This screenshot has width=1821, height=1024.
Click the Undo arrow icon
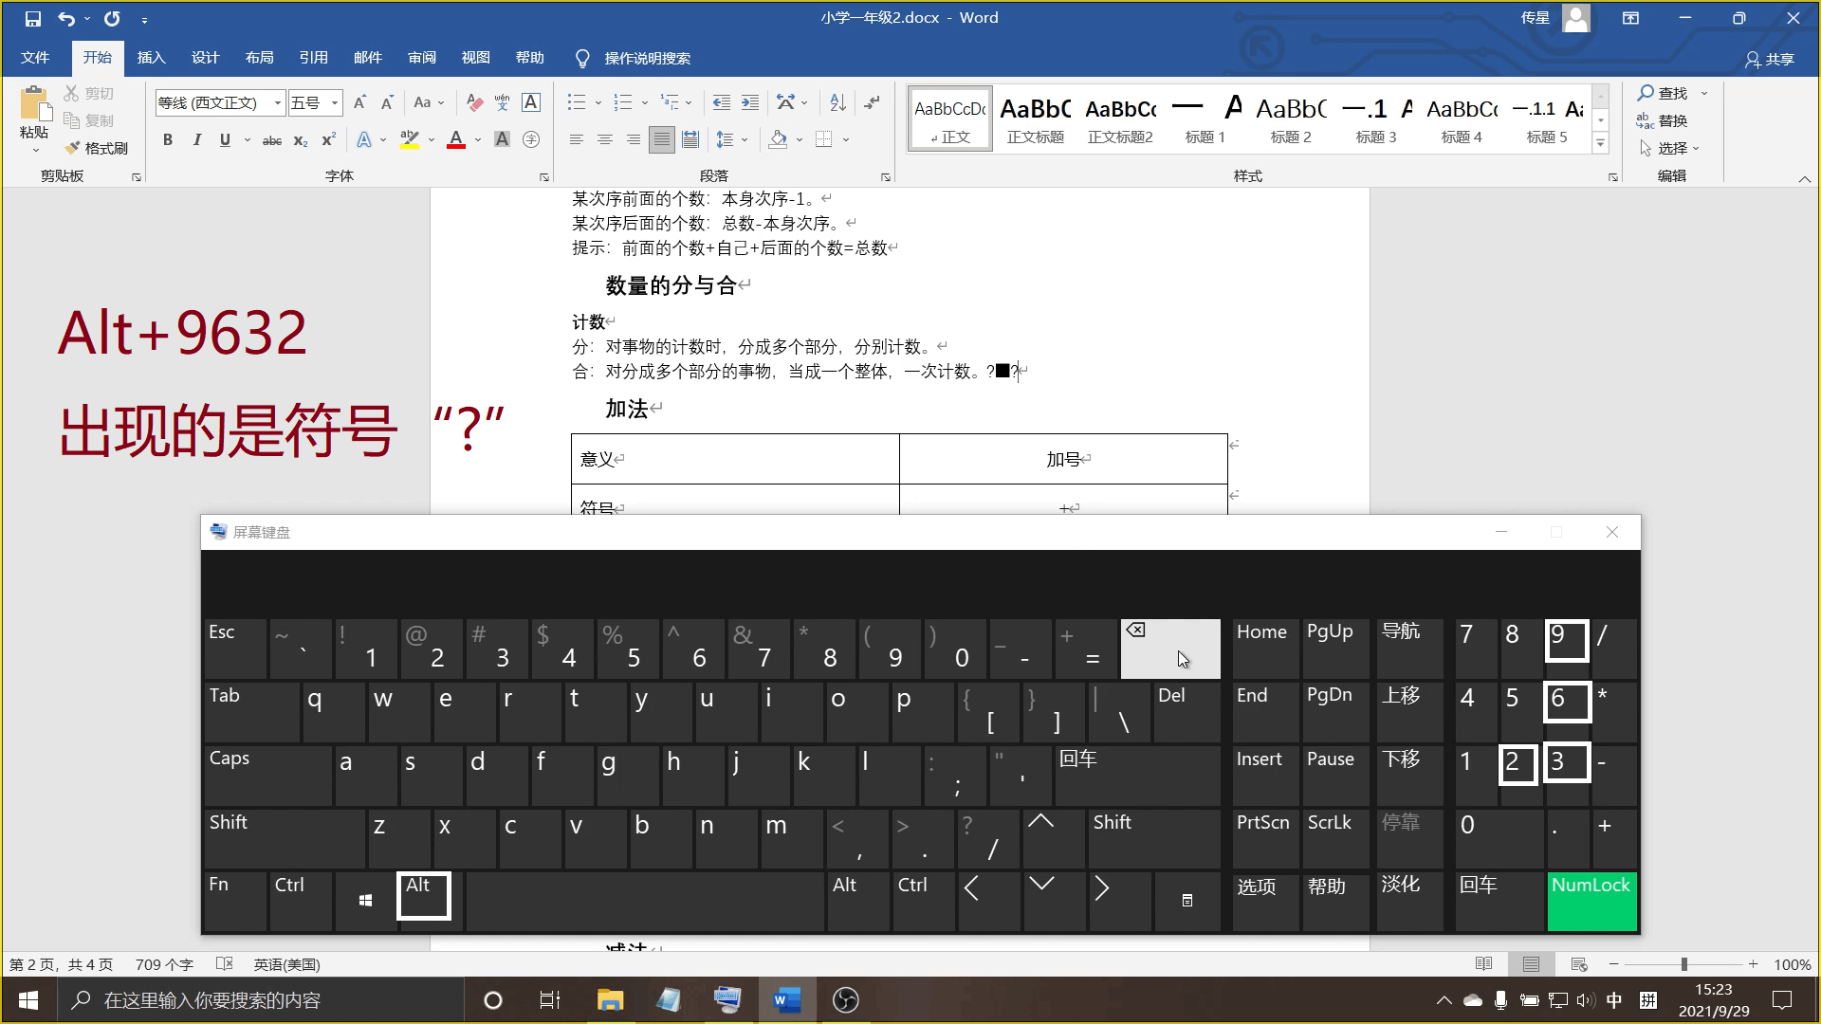[x=65, y=18]
